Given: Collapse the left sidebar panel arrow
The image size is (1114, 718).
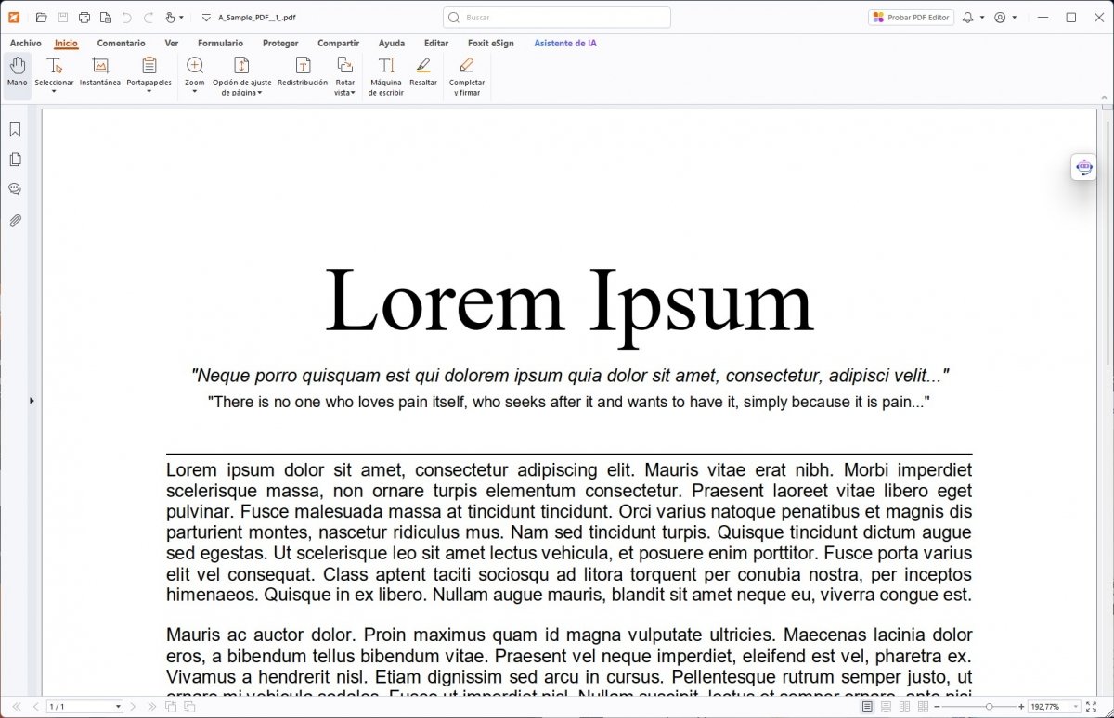Looking at the screenshot, I should pos(32,401).
